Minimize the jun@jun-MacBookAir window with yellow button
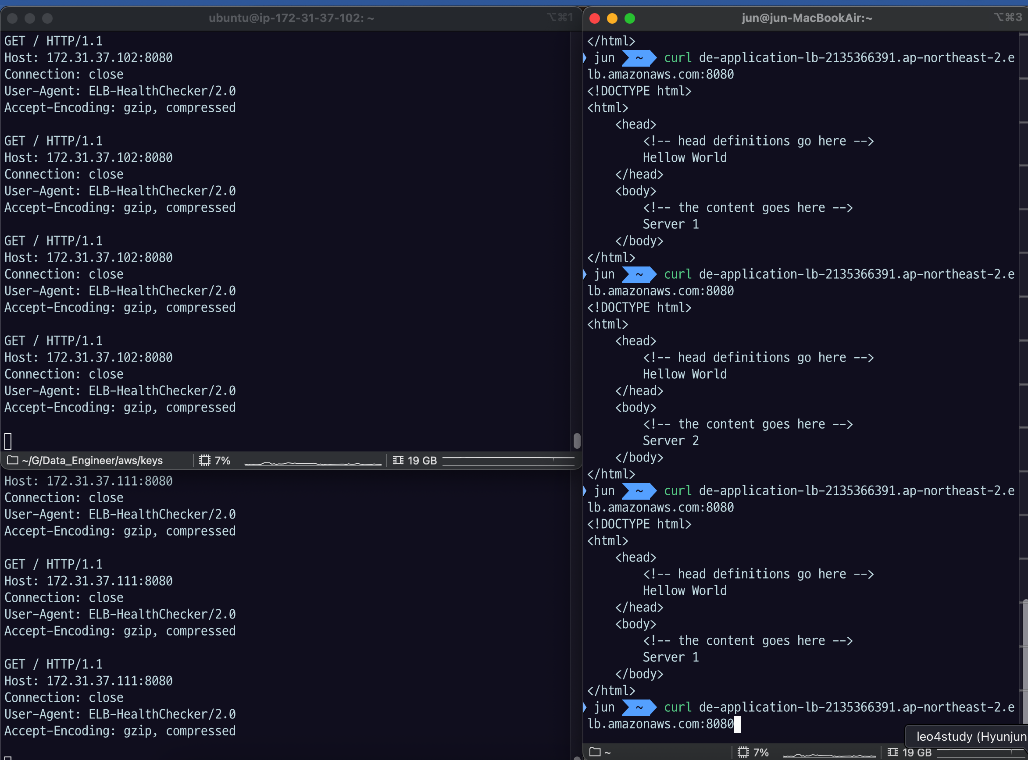The width and height of the screenshot is (1028, 760). click(612, 18)
